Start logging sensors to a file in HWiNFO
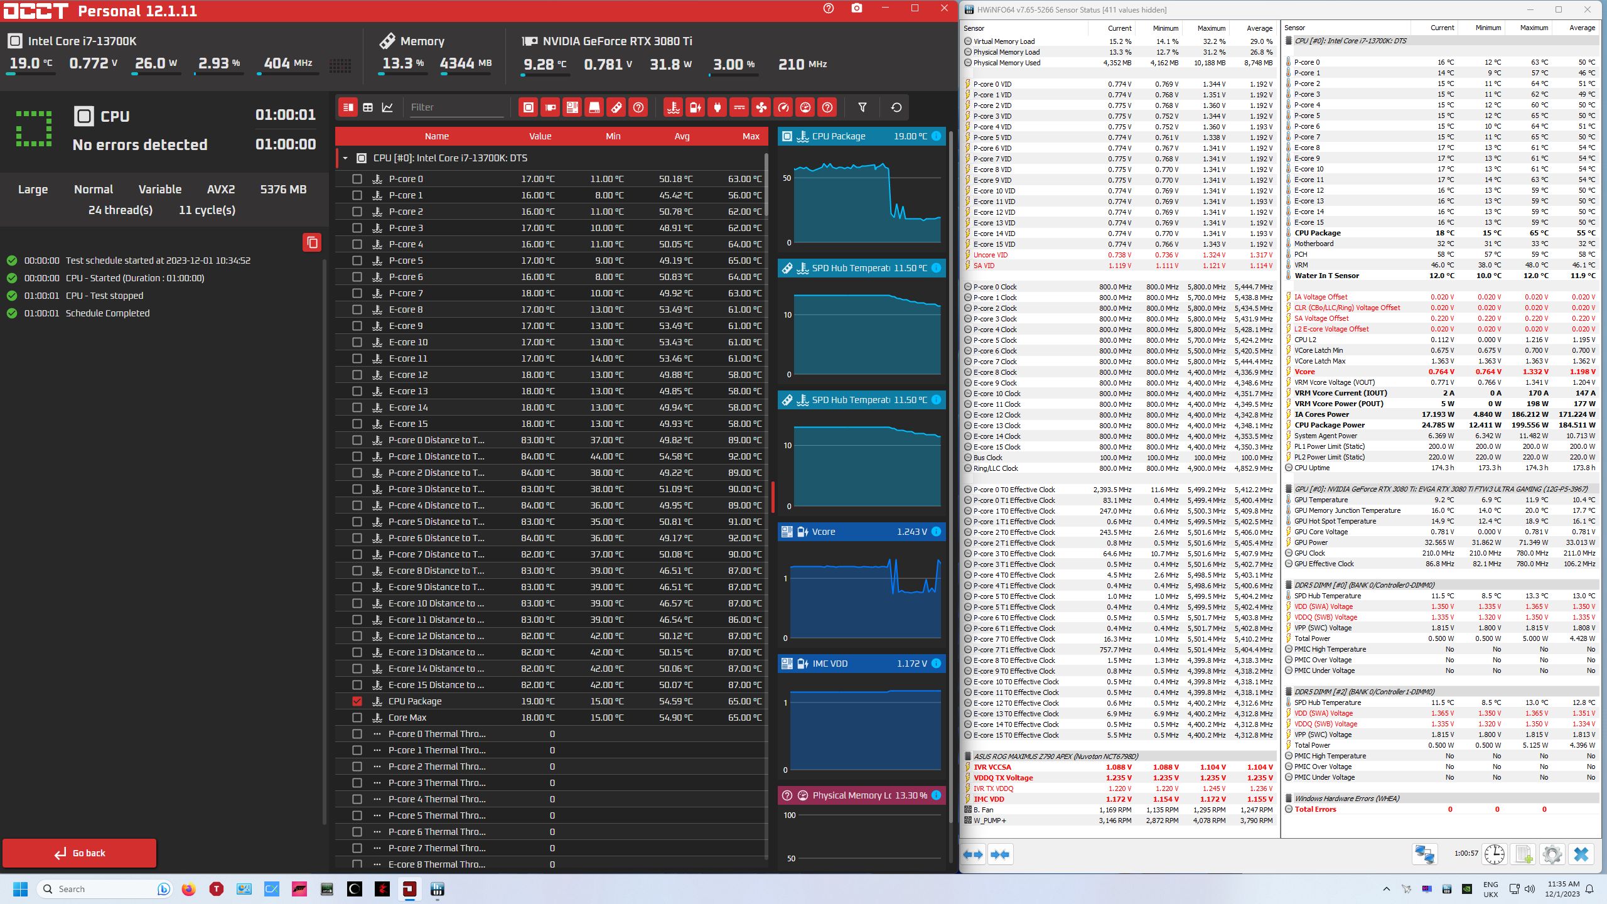Image resolution: width=1607 pixels, height=904 pixels. point(1524,854)
